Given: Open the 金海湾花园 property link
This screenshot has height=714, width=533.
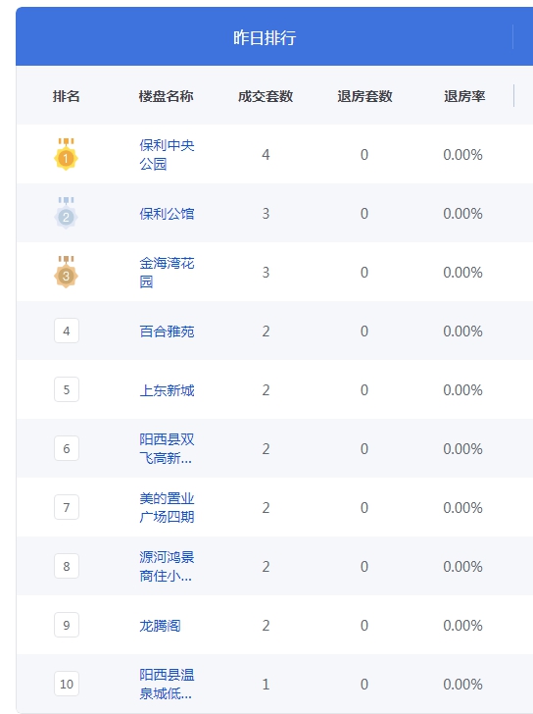Looking at the screenshot, I should [x=167, y=272].
